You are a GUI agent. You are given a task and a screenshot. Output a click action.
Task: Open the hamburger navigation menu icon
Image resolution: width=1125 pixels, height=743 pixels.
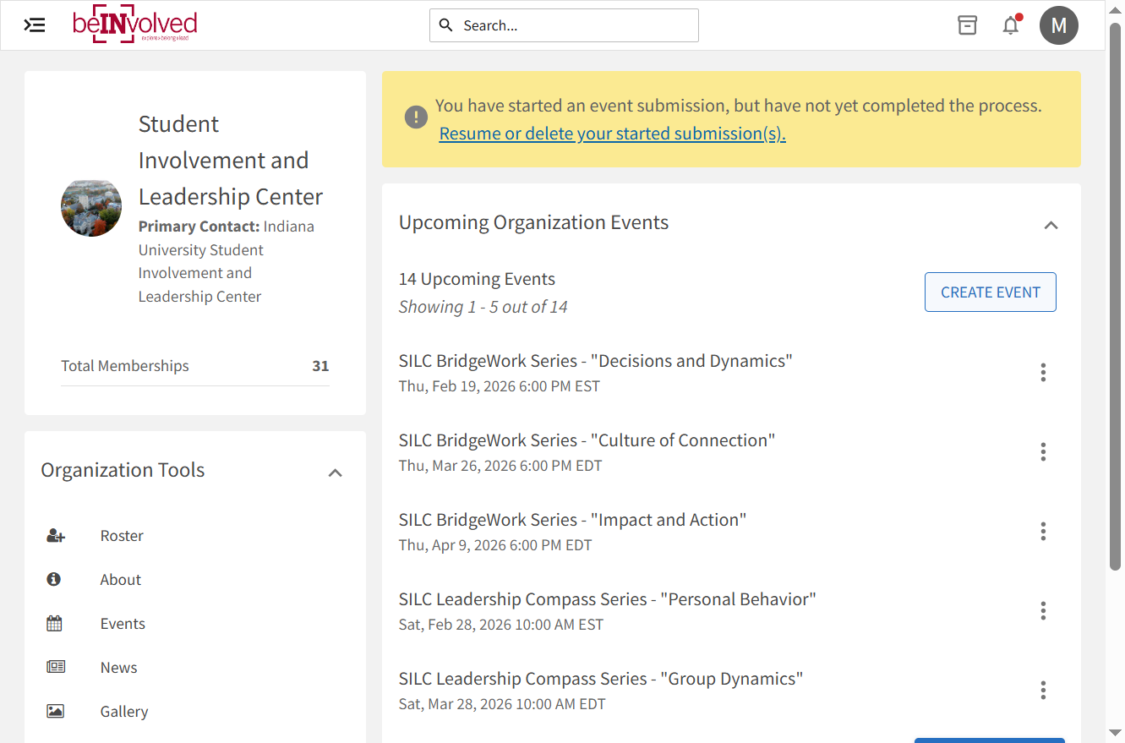point(35,25)
